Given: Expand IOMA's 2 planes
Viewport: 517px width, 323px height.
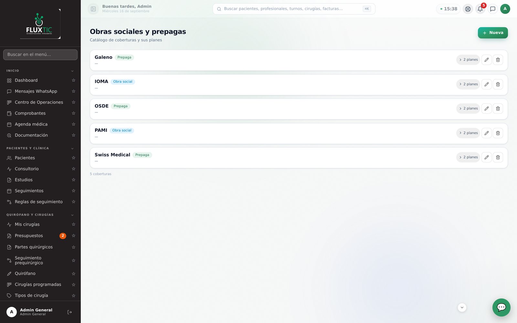Looking at the screenshot, I should pyautogui.click(x=468, y=84).
